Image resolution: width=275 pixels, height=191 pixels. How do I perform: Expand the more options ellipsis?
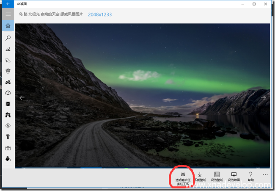265,174
